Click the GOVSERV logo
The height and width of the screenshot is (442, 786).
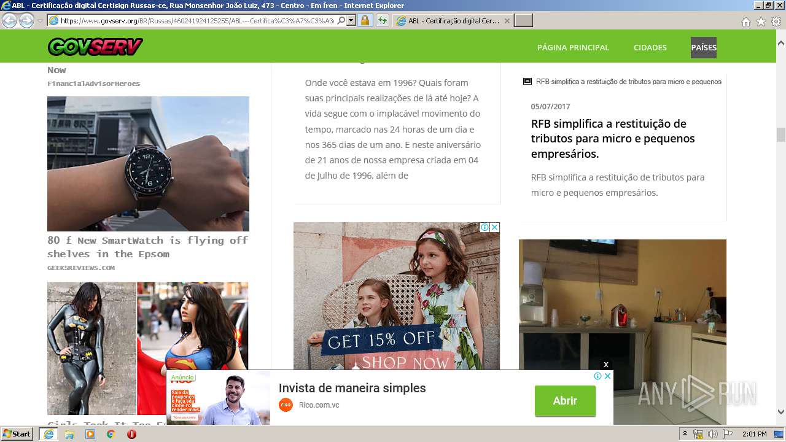(95, 47)
